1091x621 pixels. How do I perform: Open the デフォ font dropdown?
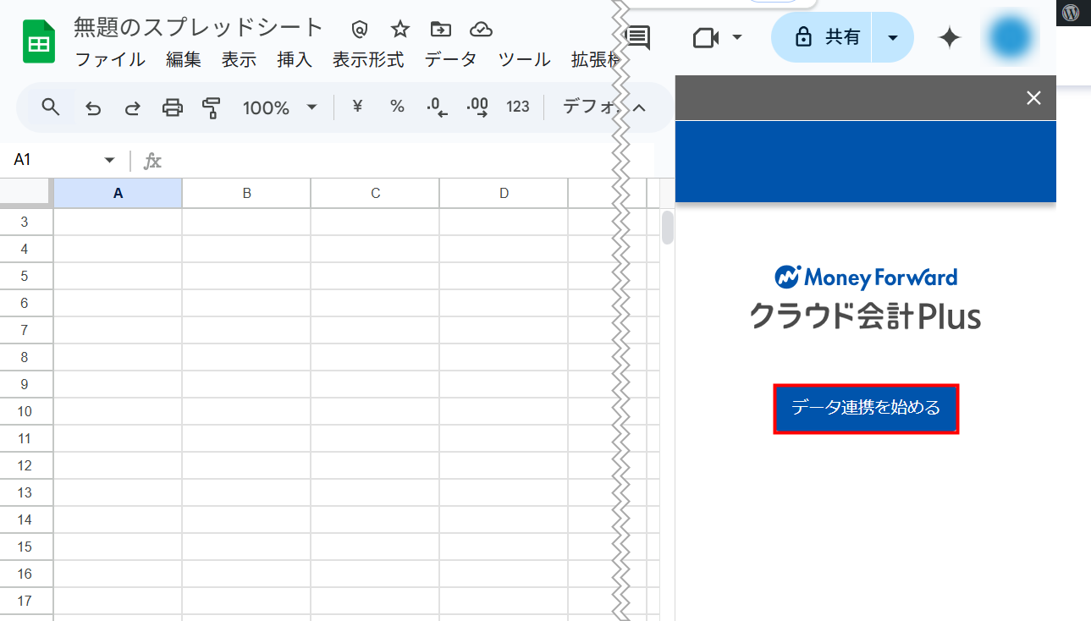coord(592,107)
